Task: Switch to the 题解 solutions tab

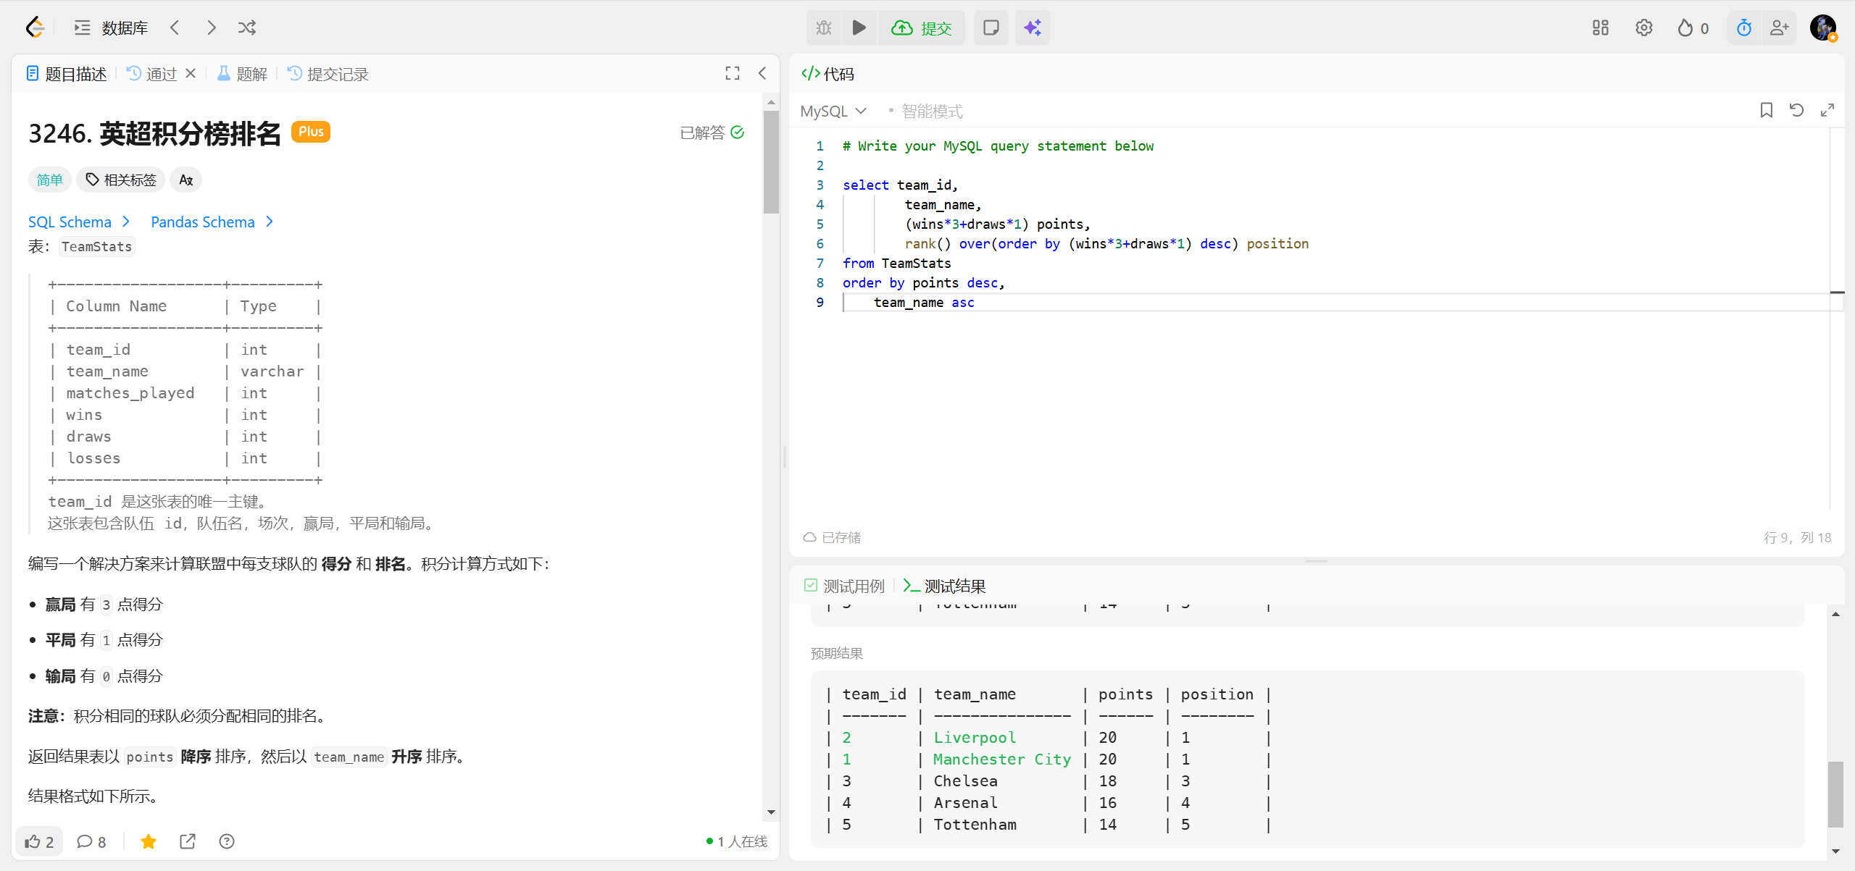Action: tap(243, 74)
